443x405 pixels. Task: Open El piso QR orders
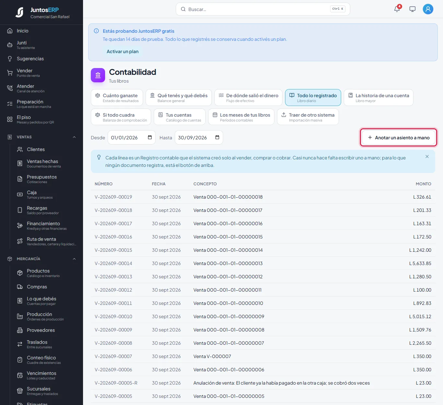42,119
